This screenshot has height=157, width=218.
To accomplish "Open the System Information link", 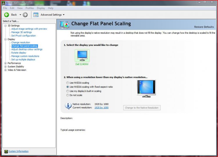I will pyautogui.click(x=18, y=151).
